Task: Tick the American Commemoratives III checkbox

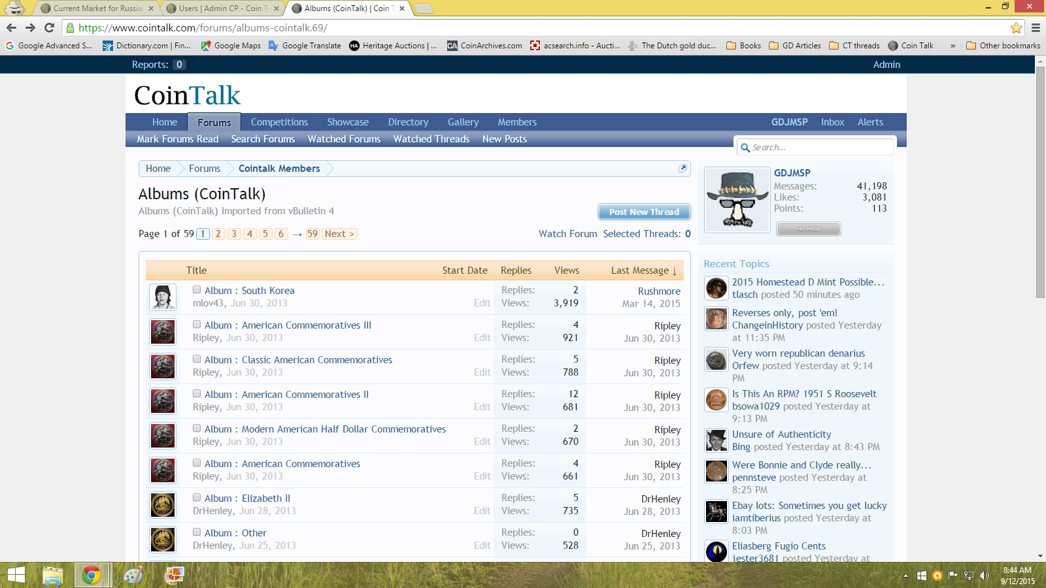Action: (x=197, y=324)
